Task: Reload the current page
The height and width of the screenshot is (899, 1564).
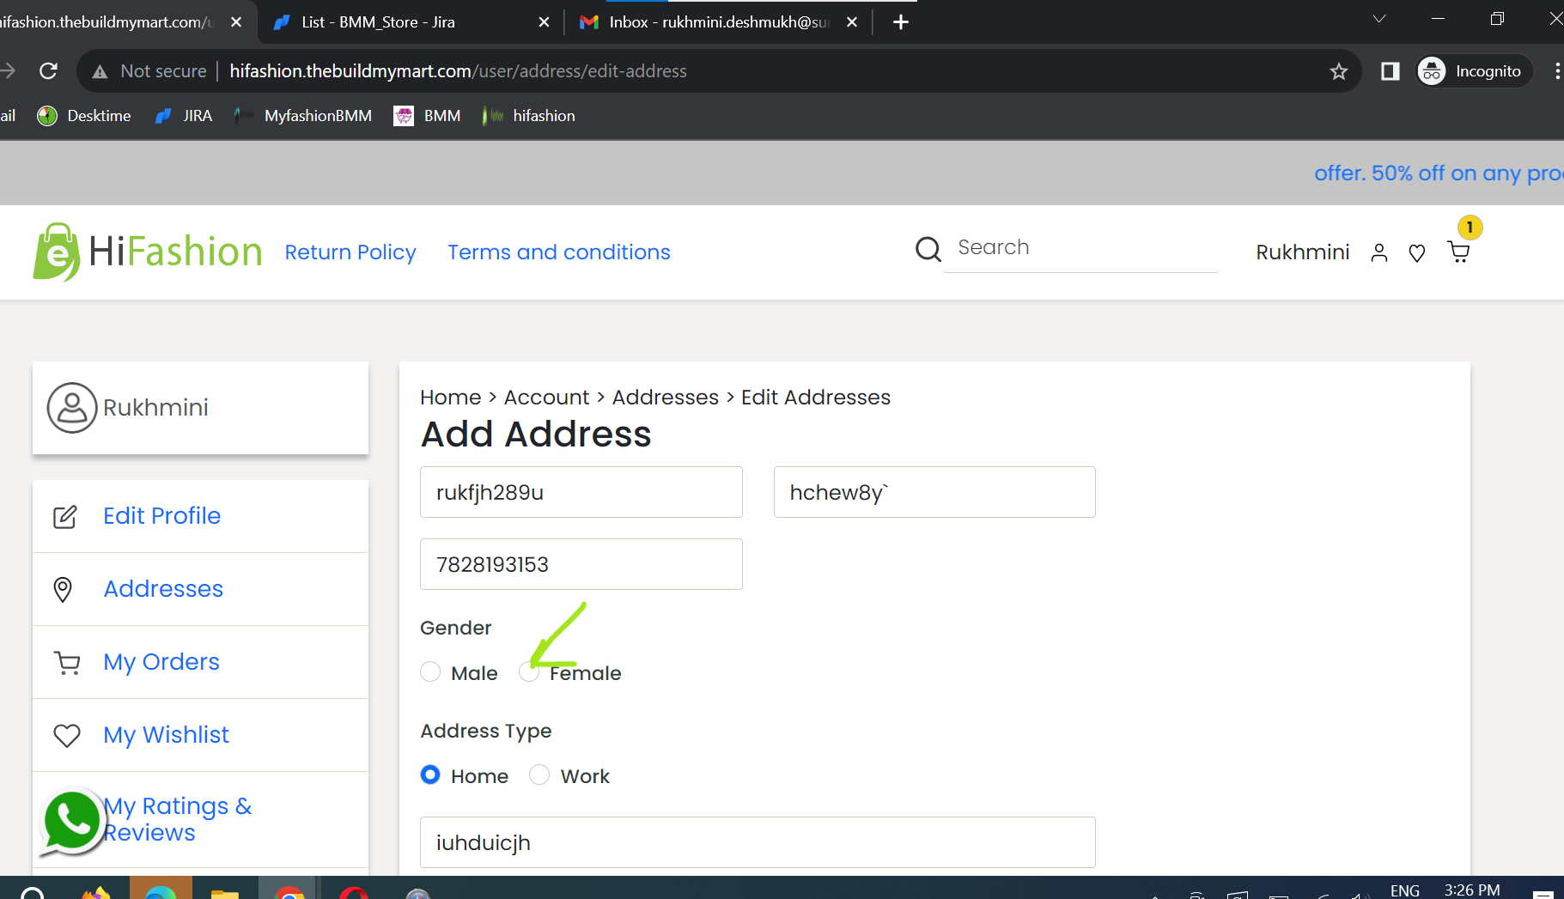Action: 48,71
